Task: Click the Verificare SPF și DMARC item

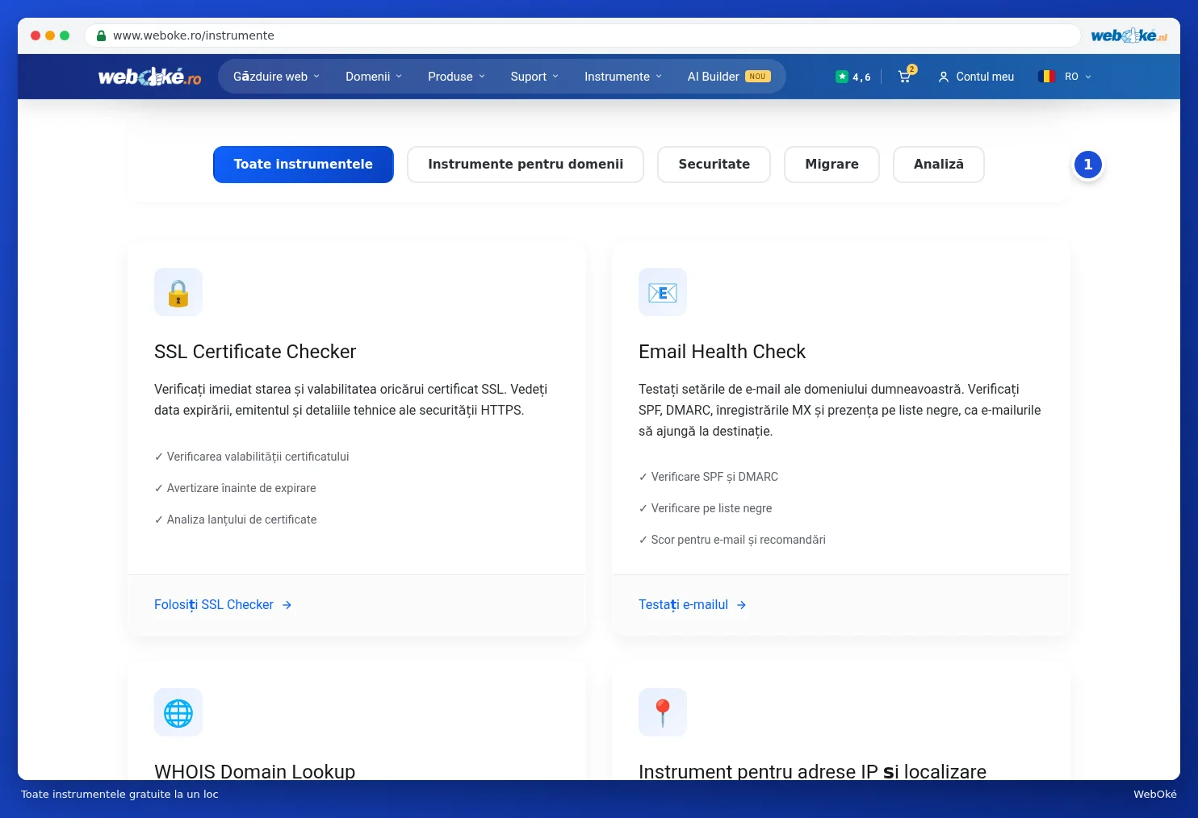Action: coord(708,477)
